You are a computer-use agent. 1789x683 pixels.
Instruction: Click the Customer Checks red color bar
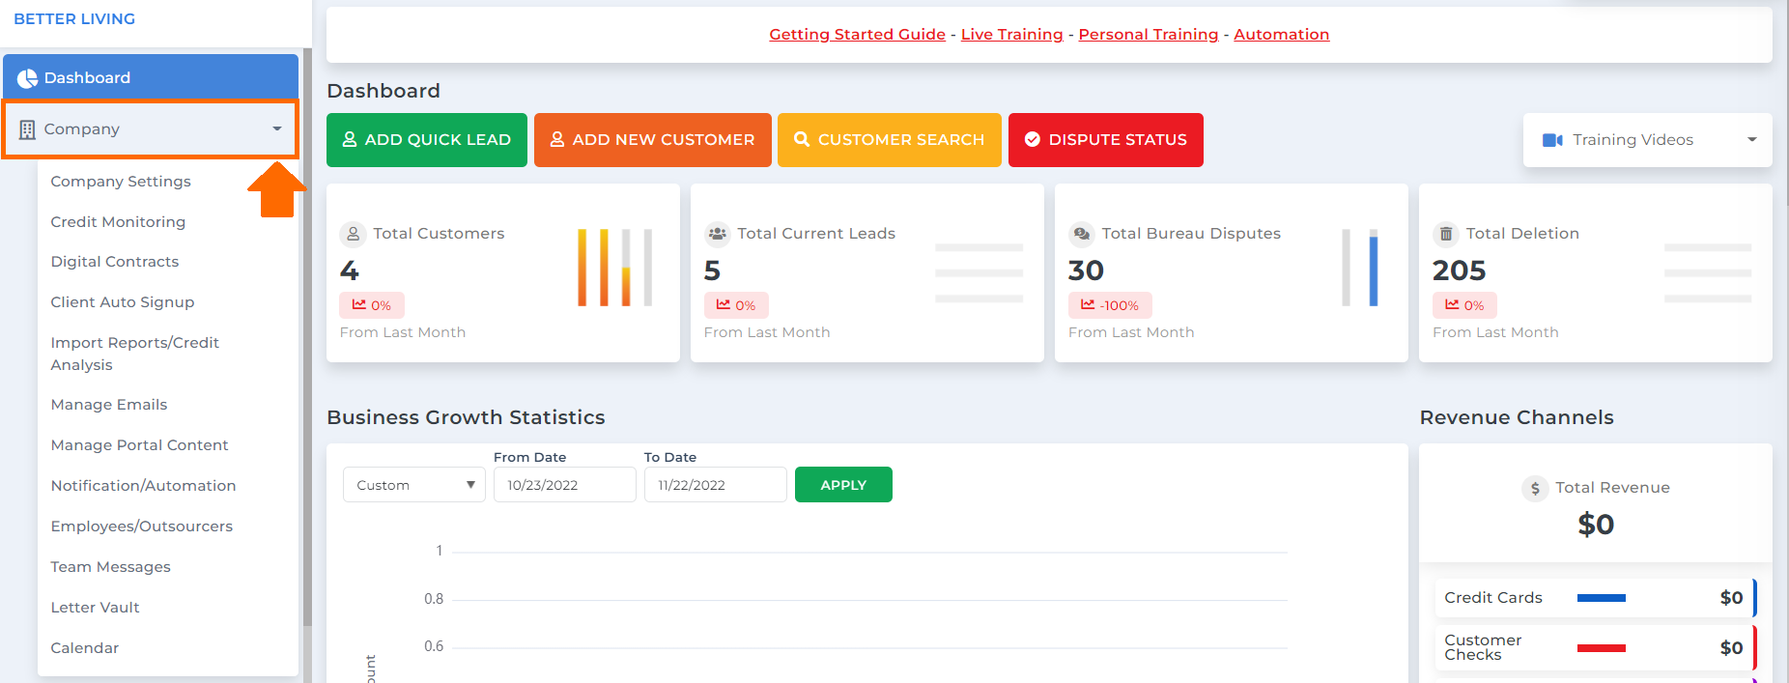tap(1601, 648)
